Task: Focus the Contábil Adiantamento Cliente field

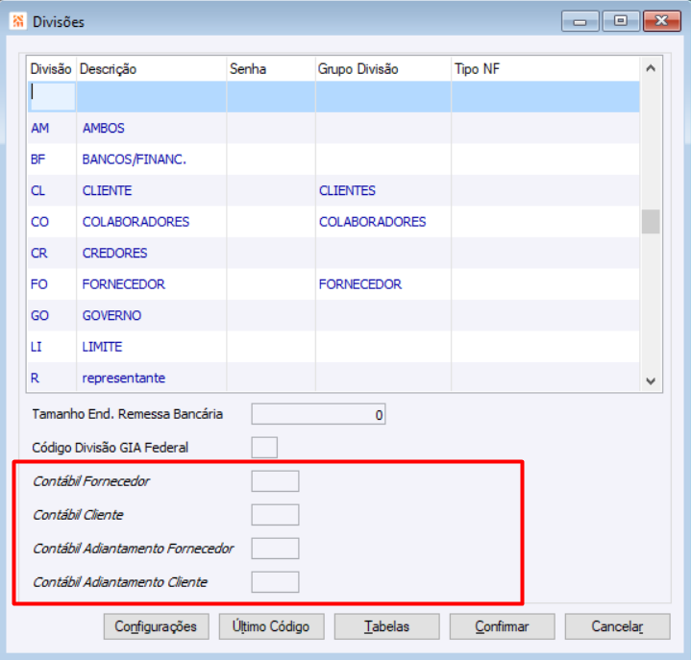Action: click(275, 582)
